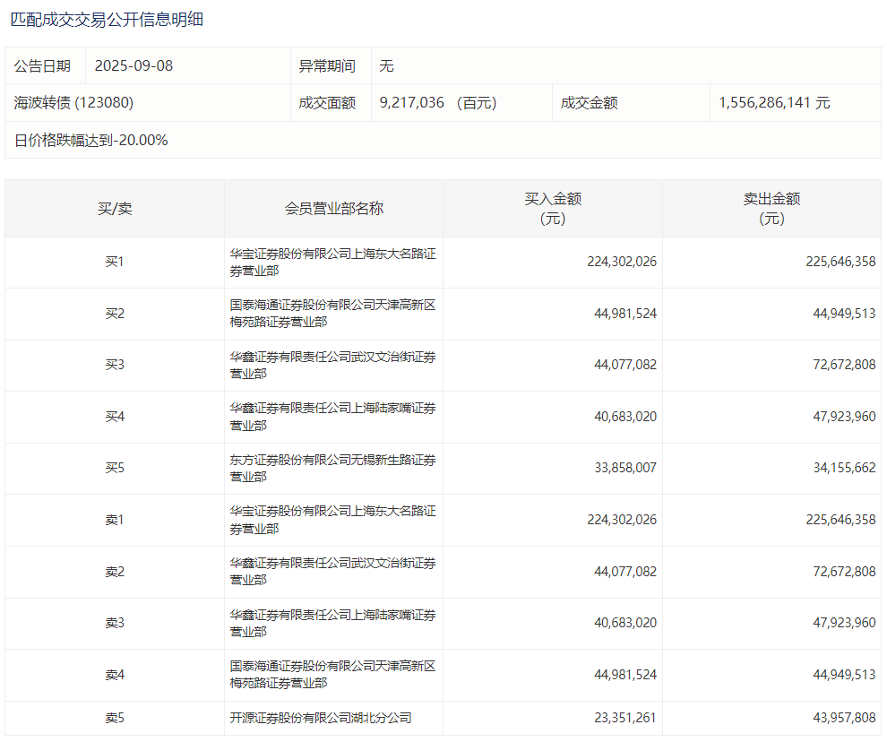Click the 异常期间 value 无
887x742 pixels.
(x=386, y=66)
